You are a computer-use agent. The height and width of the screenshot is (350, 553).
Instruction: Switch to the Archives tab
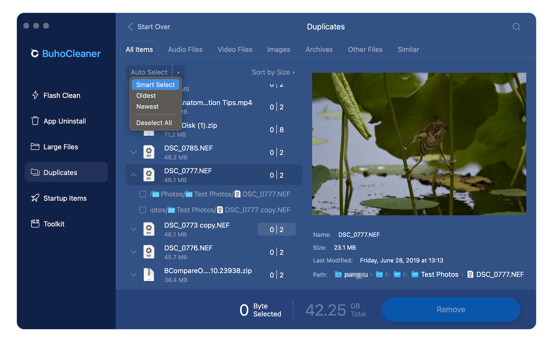[x=319, y=49]
